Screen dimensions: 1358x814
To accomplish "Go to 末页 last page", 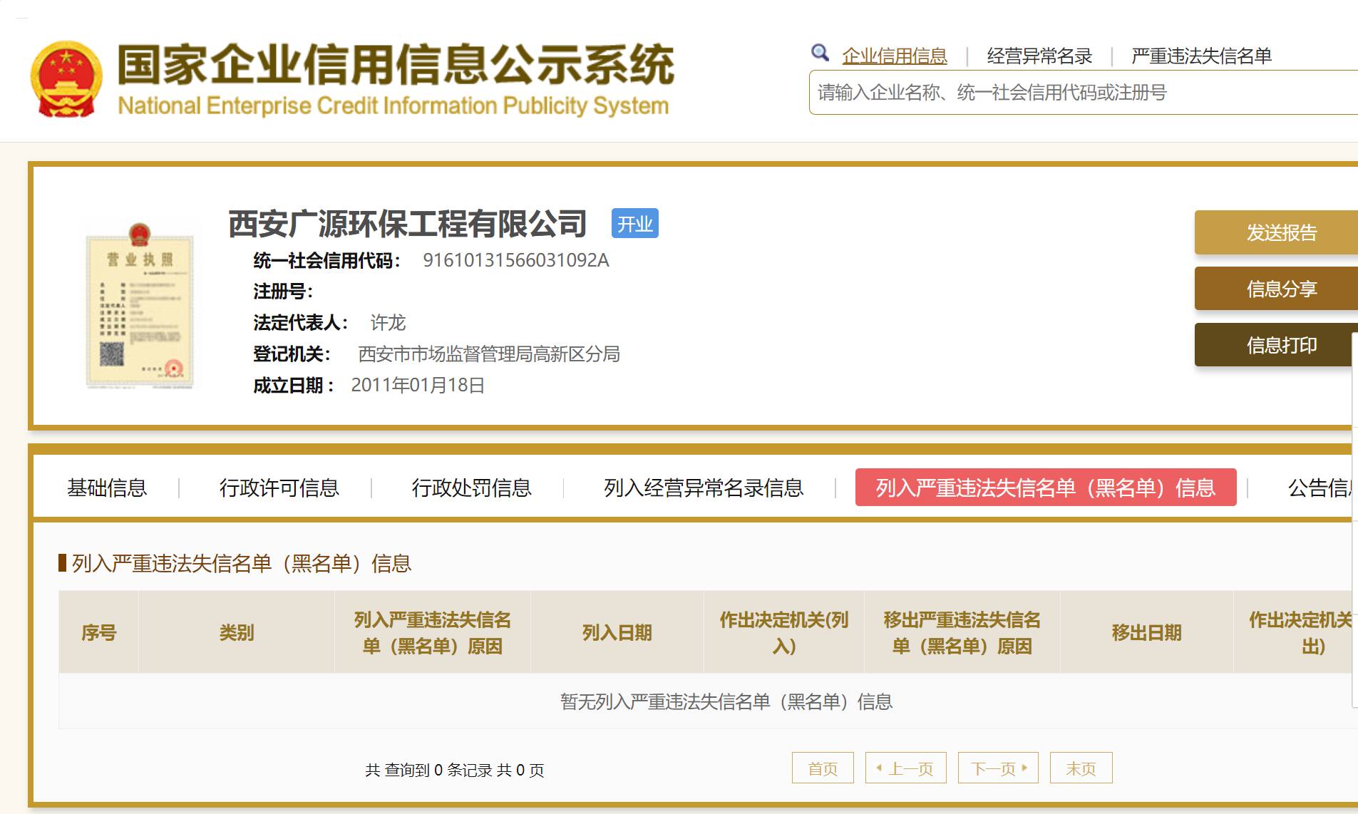I will tap(1081, 768).
